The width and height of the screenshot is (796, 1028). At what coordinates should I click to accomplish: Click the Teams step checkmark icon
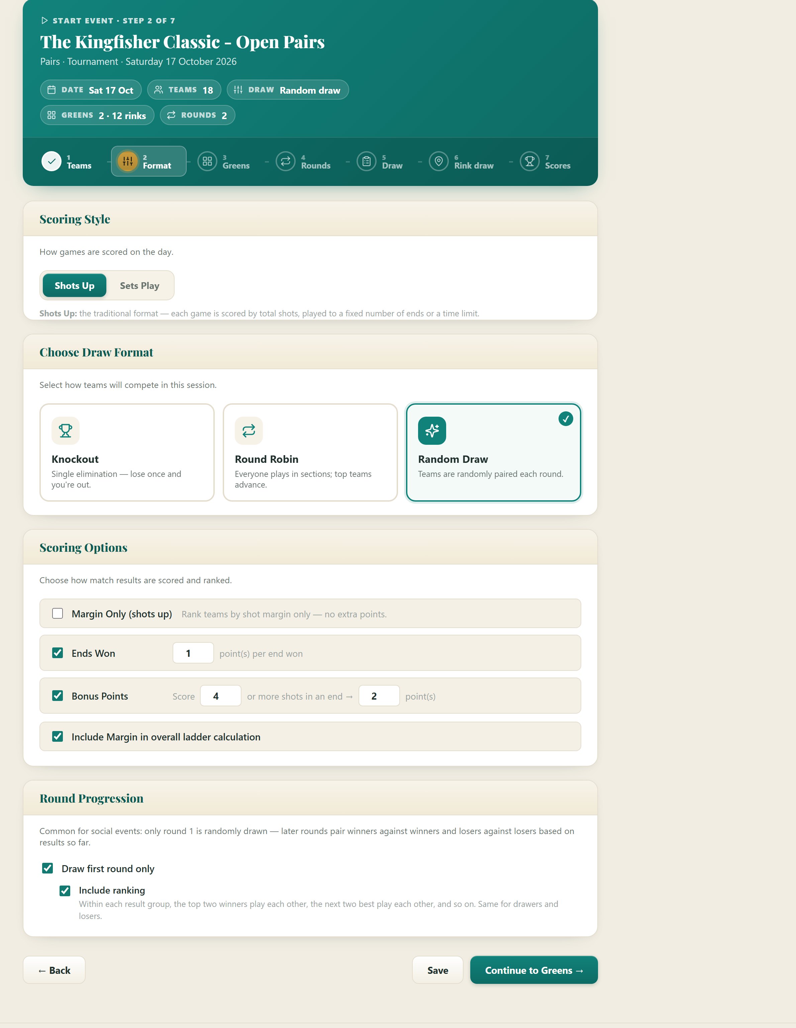51,162
